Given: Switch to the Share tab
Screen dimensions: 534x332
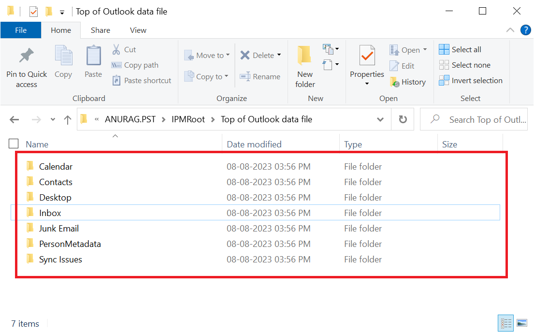Looking at the screenshot, I should pyautogui.click(x=101, y=30).
